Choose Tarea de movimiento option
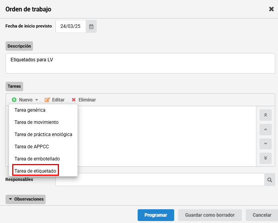Screen dimensions: 278x223 43,122
